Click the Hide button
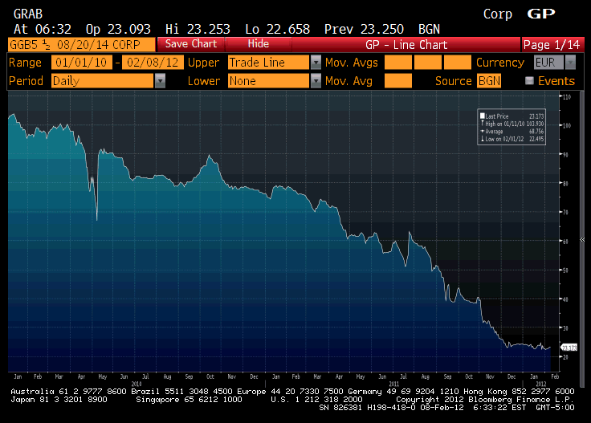The image size is (591, 423). 259,44
